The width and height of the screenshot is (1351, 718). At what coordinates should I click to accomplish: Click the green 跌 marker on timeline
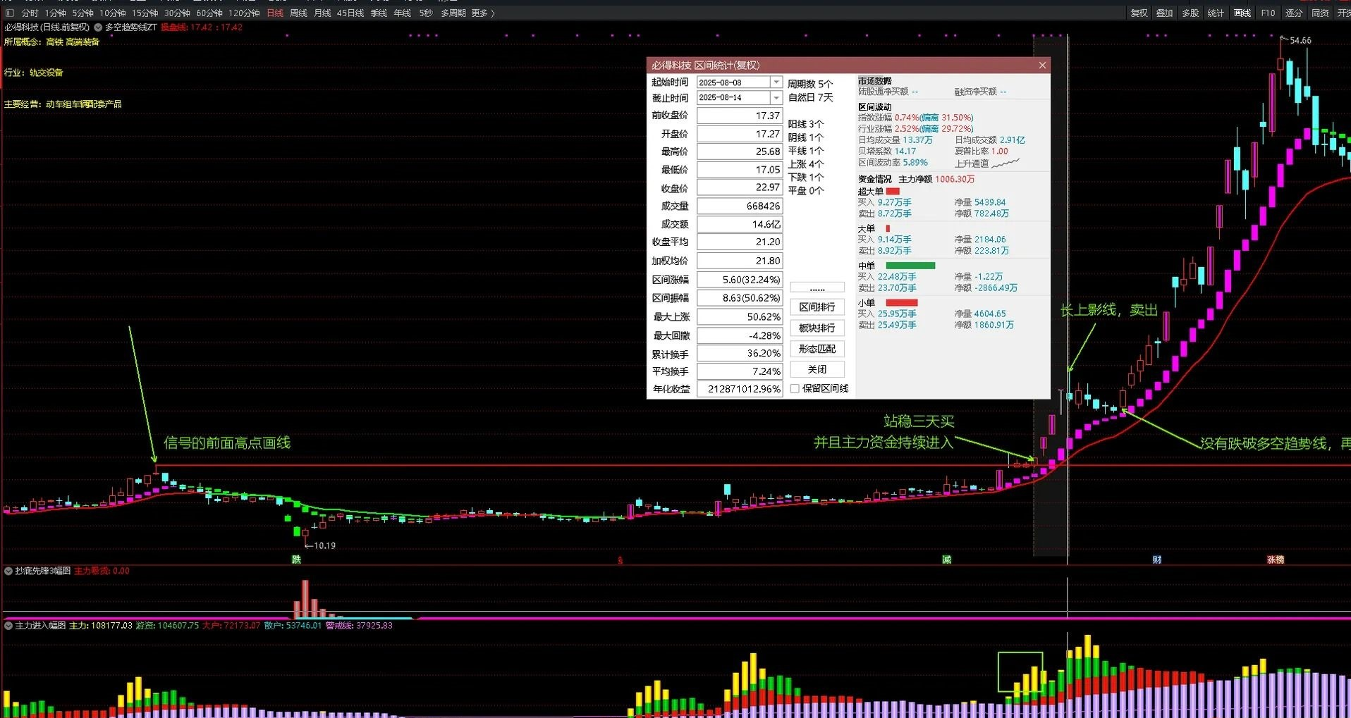click(x=296, y=559)
